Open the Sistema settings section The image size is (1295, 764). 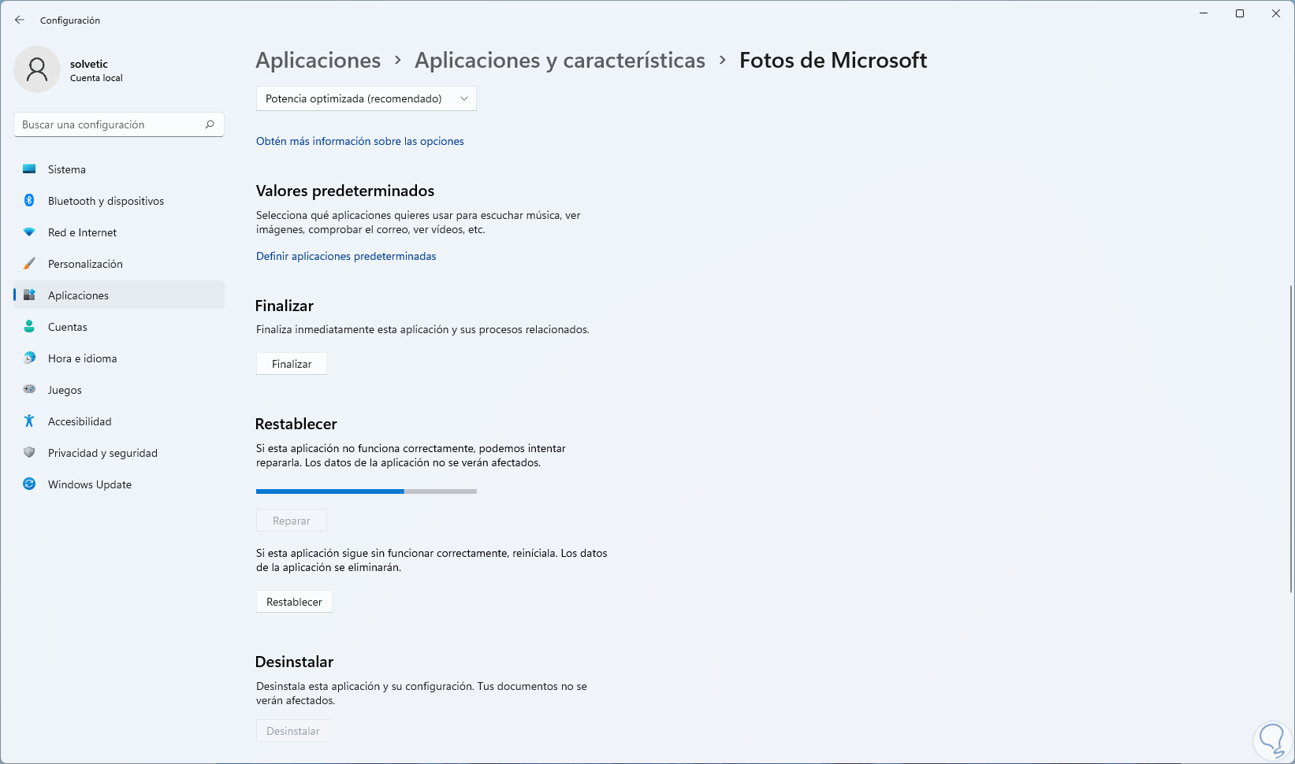point(119,169)
